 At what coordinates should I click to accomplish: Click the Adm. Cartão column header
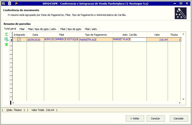tap(130, 35)
